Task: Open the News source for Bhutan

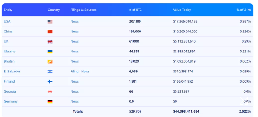Action: (x=75, y=61)
